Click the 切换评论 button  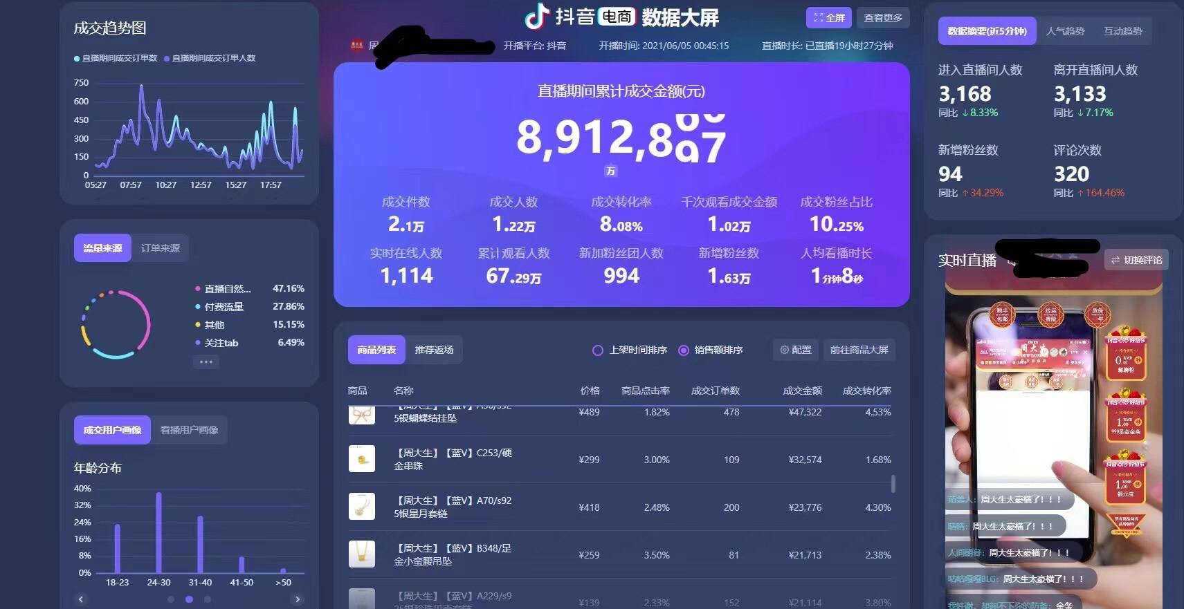point(1136,260)
